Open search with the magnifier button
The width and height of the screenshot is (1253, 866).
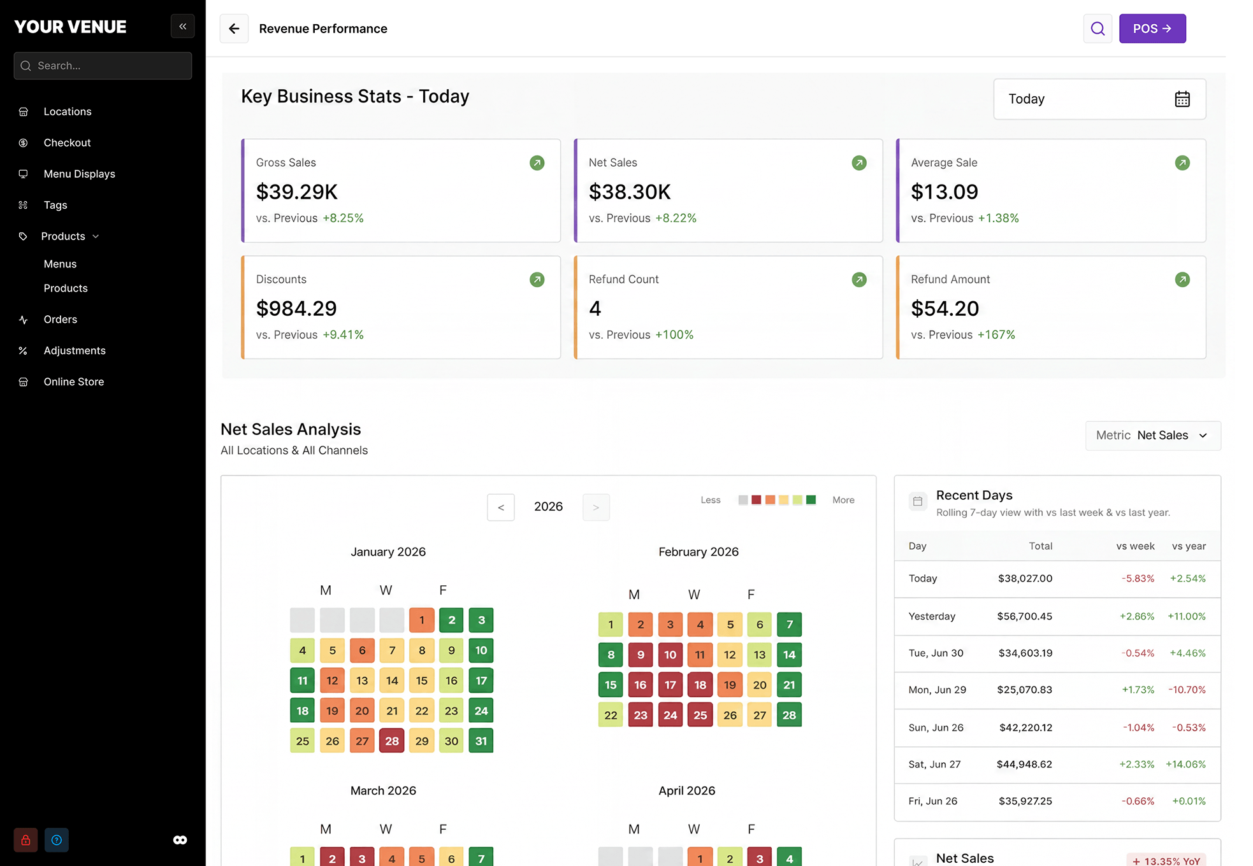(1097, 29)
